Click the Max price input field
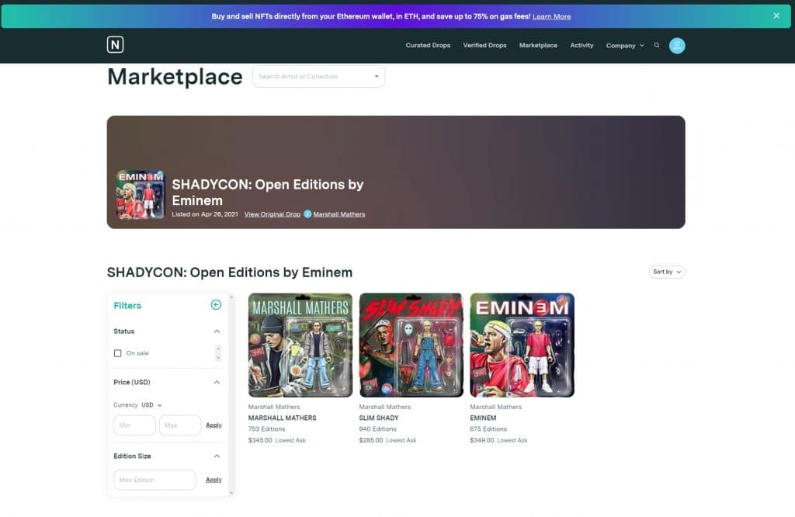 click(180, 425)
